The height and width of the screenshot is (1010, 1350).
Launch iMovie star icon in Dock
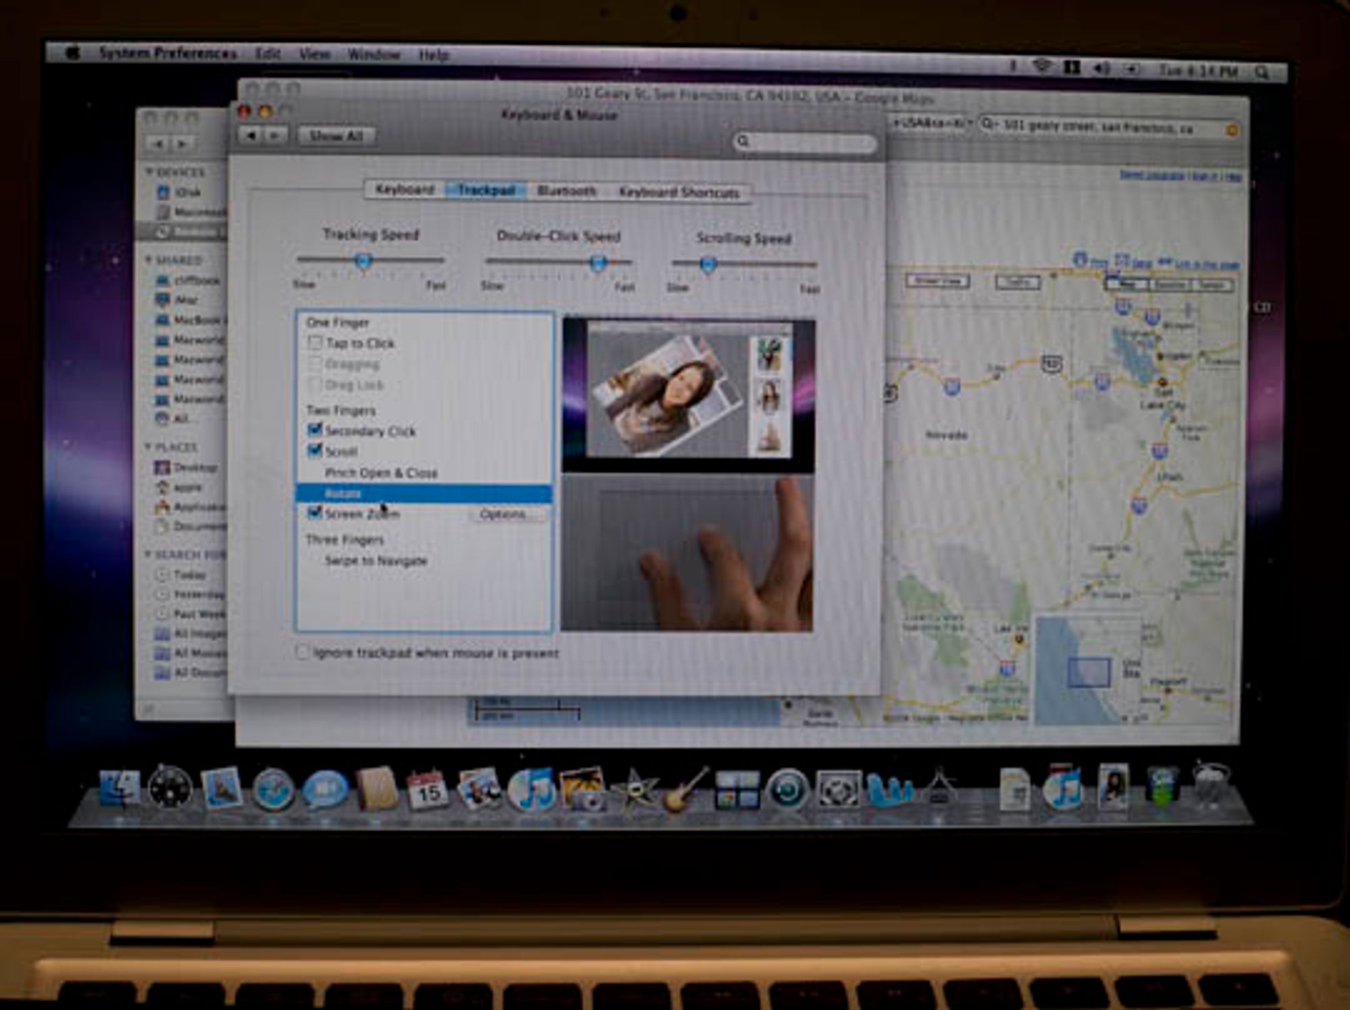click(634, 790)
